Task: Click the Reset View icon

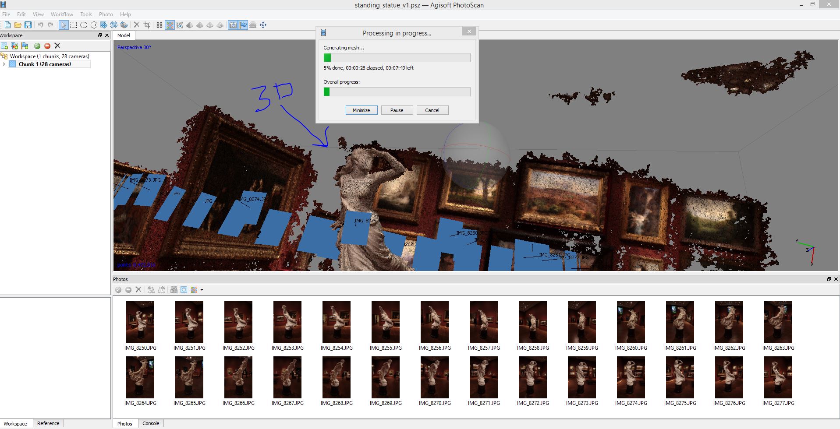Action: pos(263,25)
